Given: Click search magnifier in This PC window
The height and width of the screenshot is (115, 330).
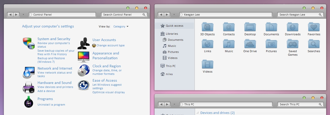Looking at the screenshot, I should [320, 104].
